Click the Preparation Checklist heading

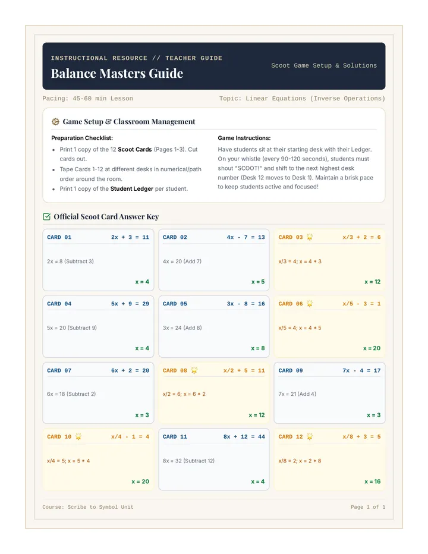coord(82,138)
